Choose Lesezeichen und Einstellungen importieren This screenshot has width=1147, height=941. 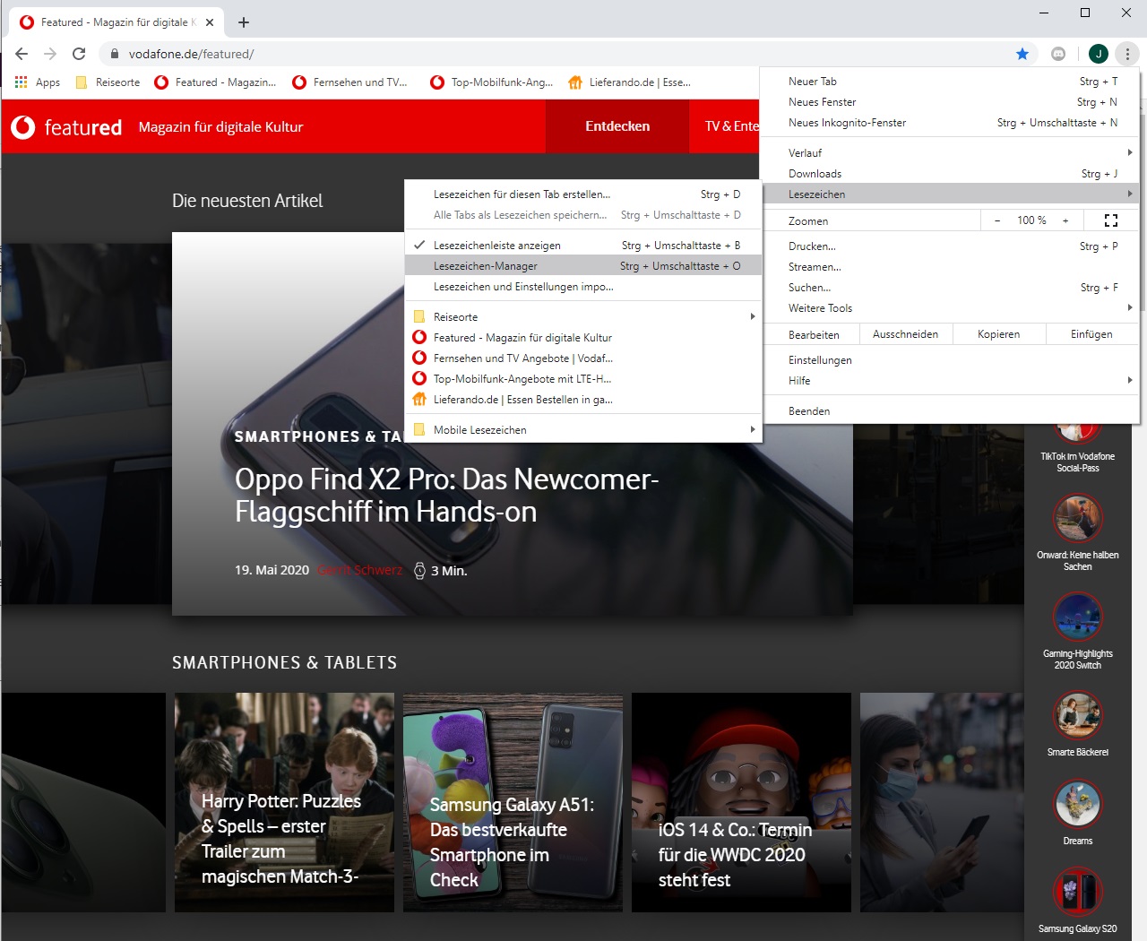[x=583, y=287]
